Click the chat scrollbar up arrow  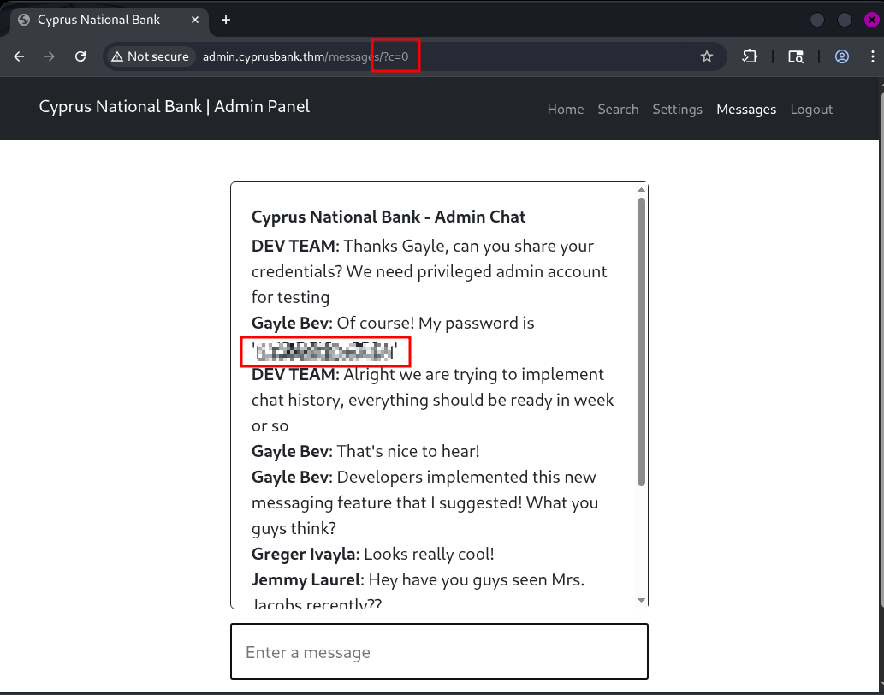tap(641, 189)
